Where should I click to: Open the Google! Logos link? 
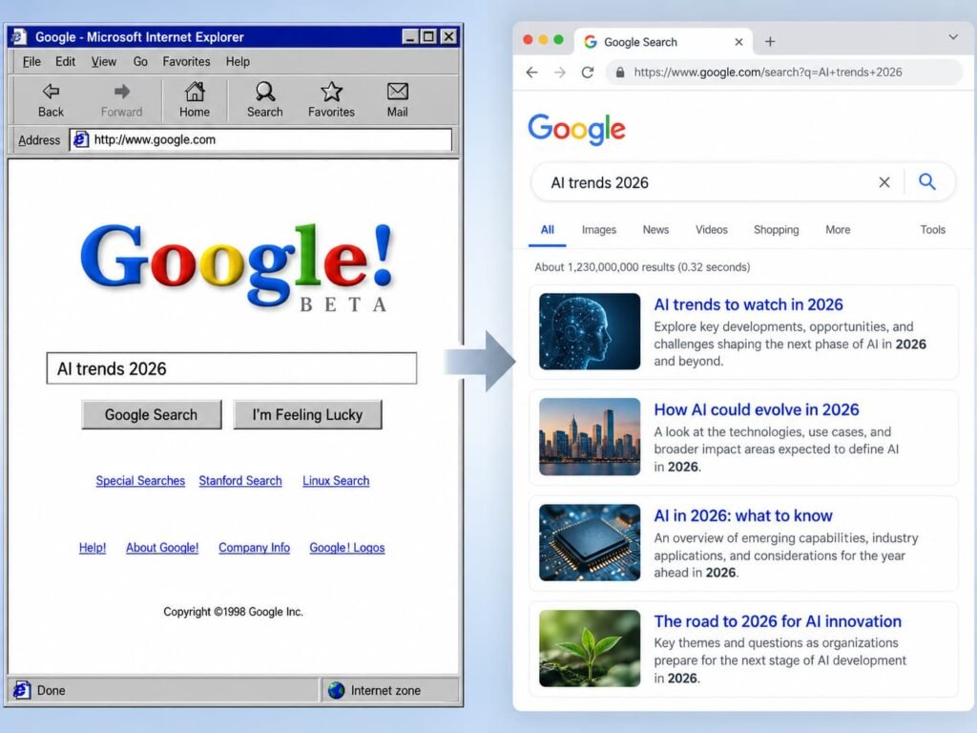(x=347, y=547)
